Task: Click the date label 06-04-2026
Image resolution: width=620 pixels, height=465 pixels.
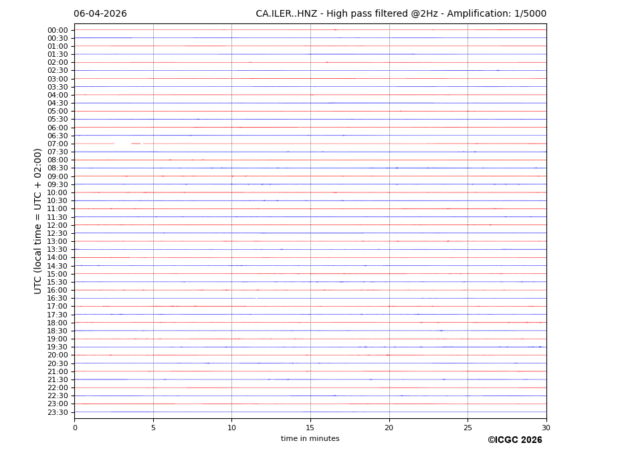Action: click(100, 14)
